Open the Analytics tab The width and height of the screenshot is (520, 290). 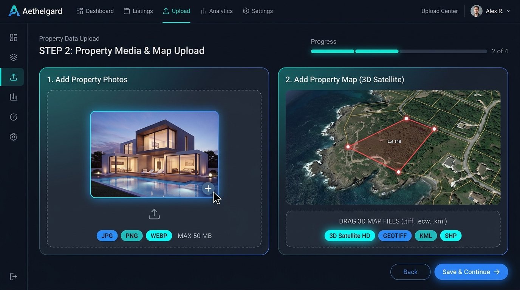(217, 11)
